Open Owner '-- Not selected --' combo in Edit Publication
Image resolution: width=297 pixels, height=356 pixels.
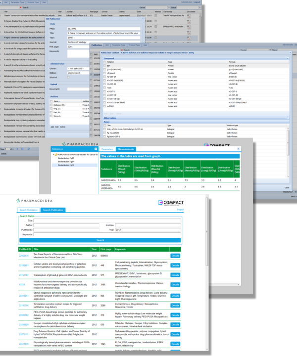(78, 69)
